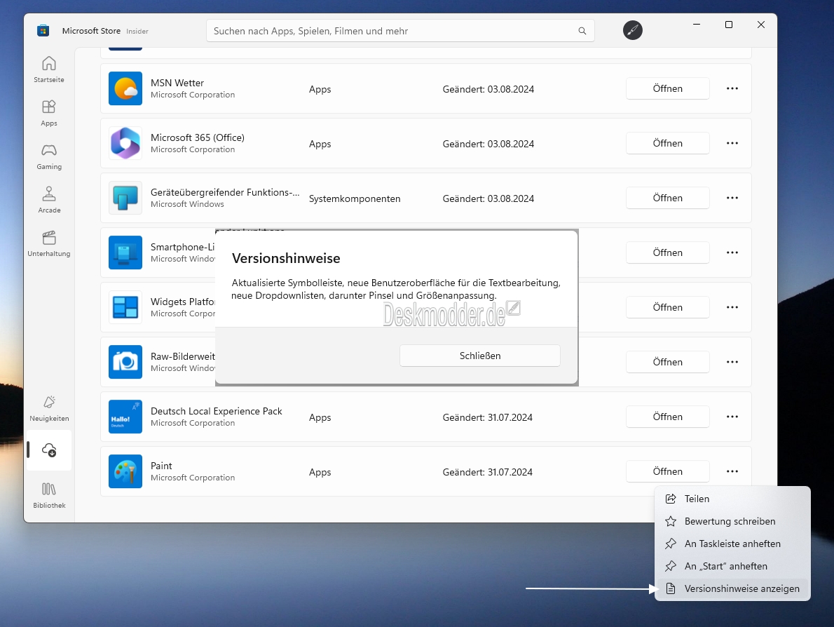Click Öffnen for Microsoft 365 (Office)
This screenshot has height=627, width=834.
(667, 143)
